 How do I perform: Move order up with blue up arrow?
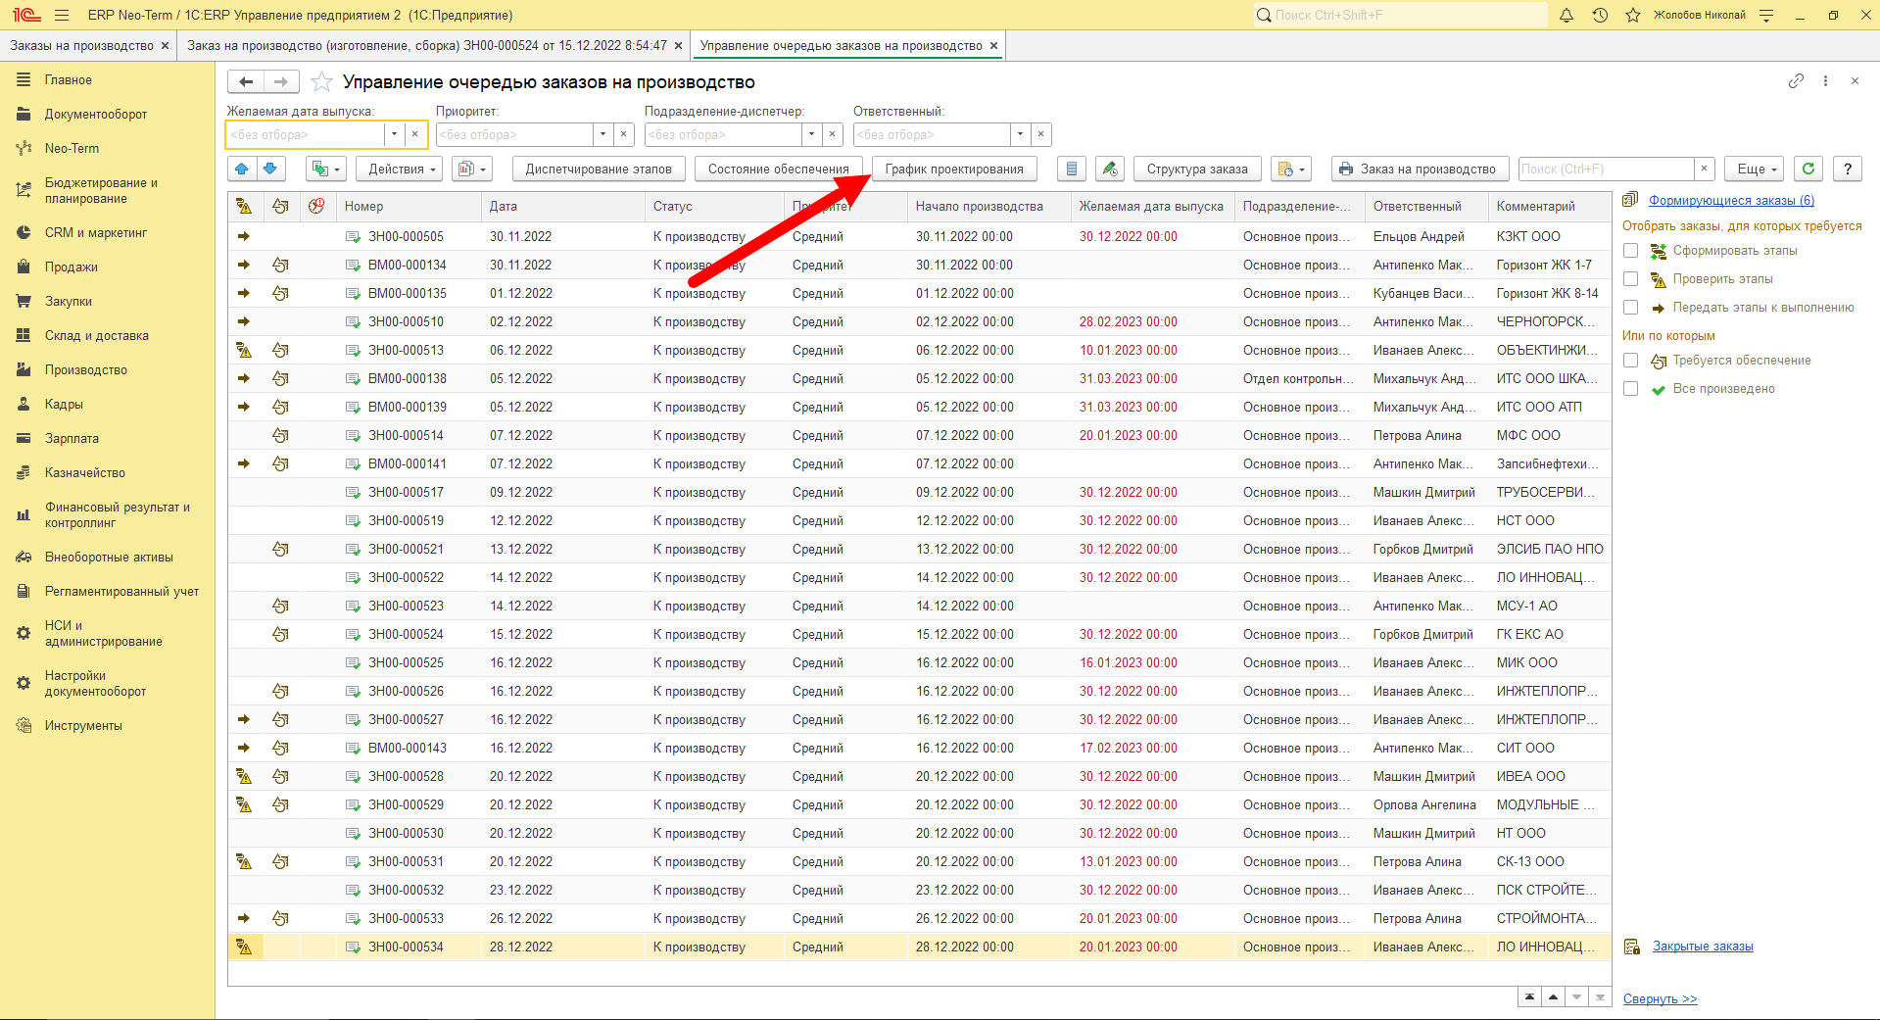pos(242,169)
